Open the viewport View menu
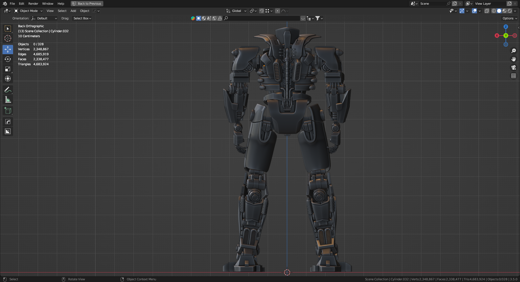The image size is (520, 282). (x=50, y=11)
